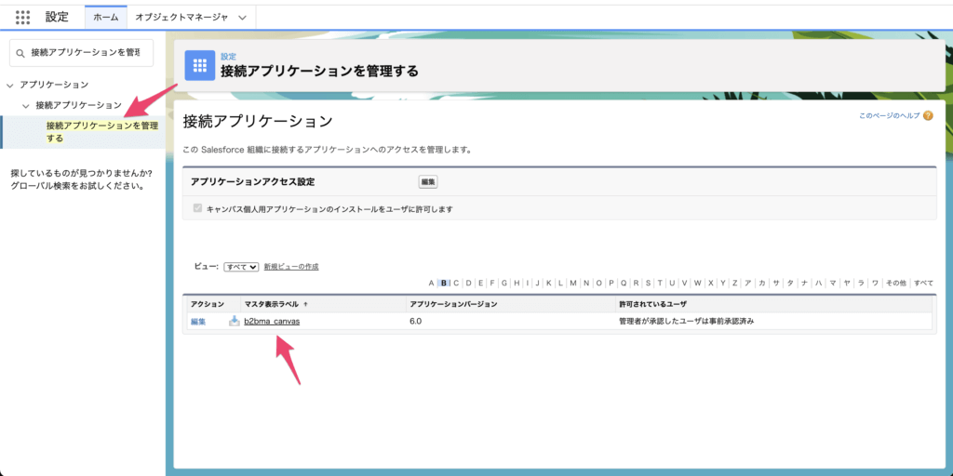
Task: Click the アプリケーションバージョン column header
Action: tap(453, 304)
